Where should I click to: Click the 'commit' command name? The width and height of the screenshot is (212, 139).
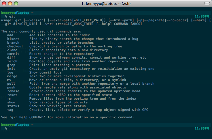point(13,54)
